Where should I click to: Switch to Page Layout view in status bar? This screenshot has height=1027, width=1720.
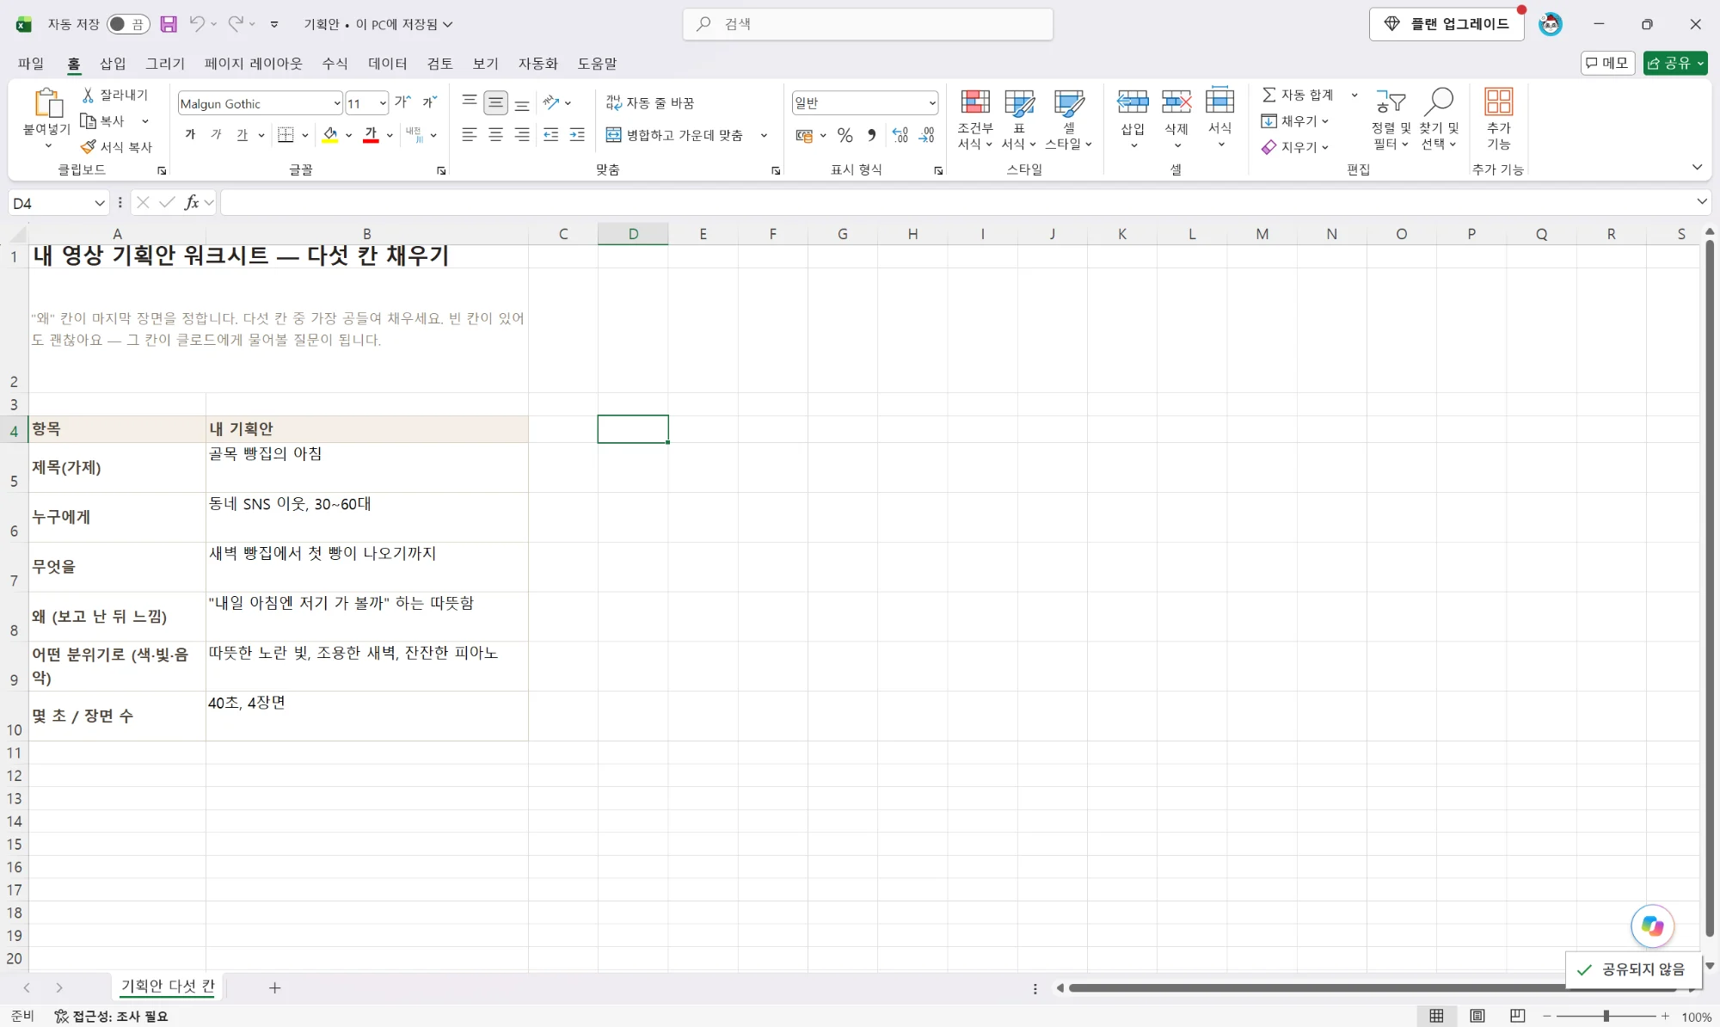pos(1477,1016)
